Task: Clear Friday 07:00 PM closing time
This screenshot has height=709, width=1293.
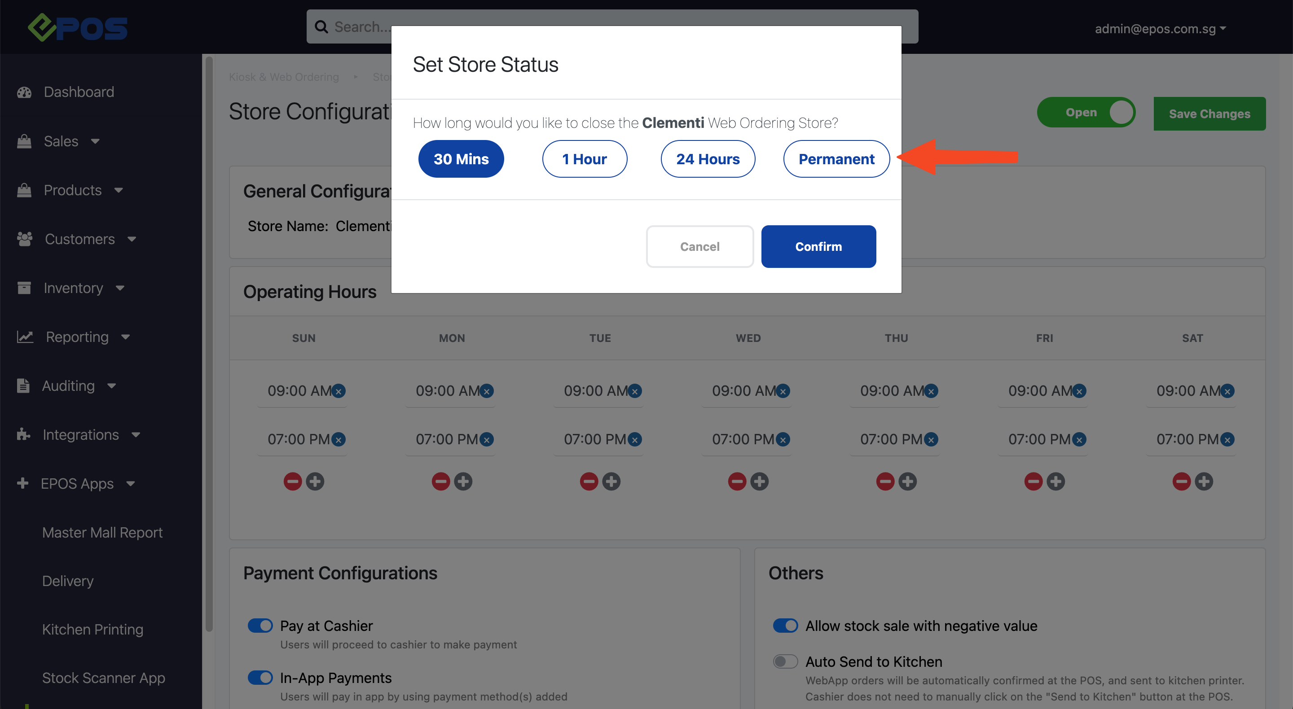Action: [x=1079, y=440]
